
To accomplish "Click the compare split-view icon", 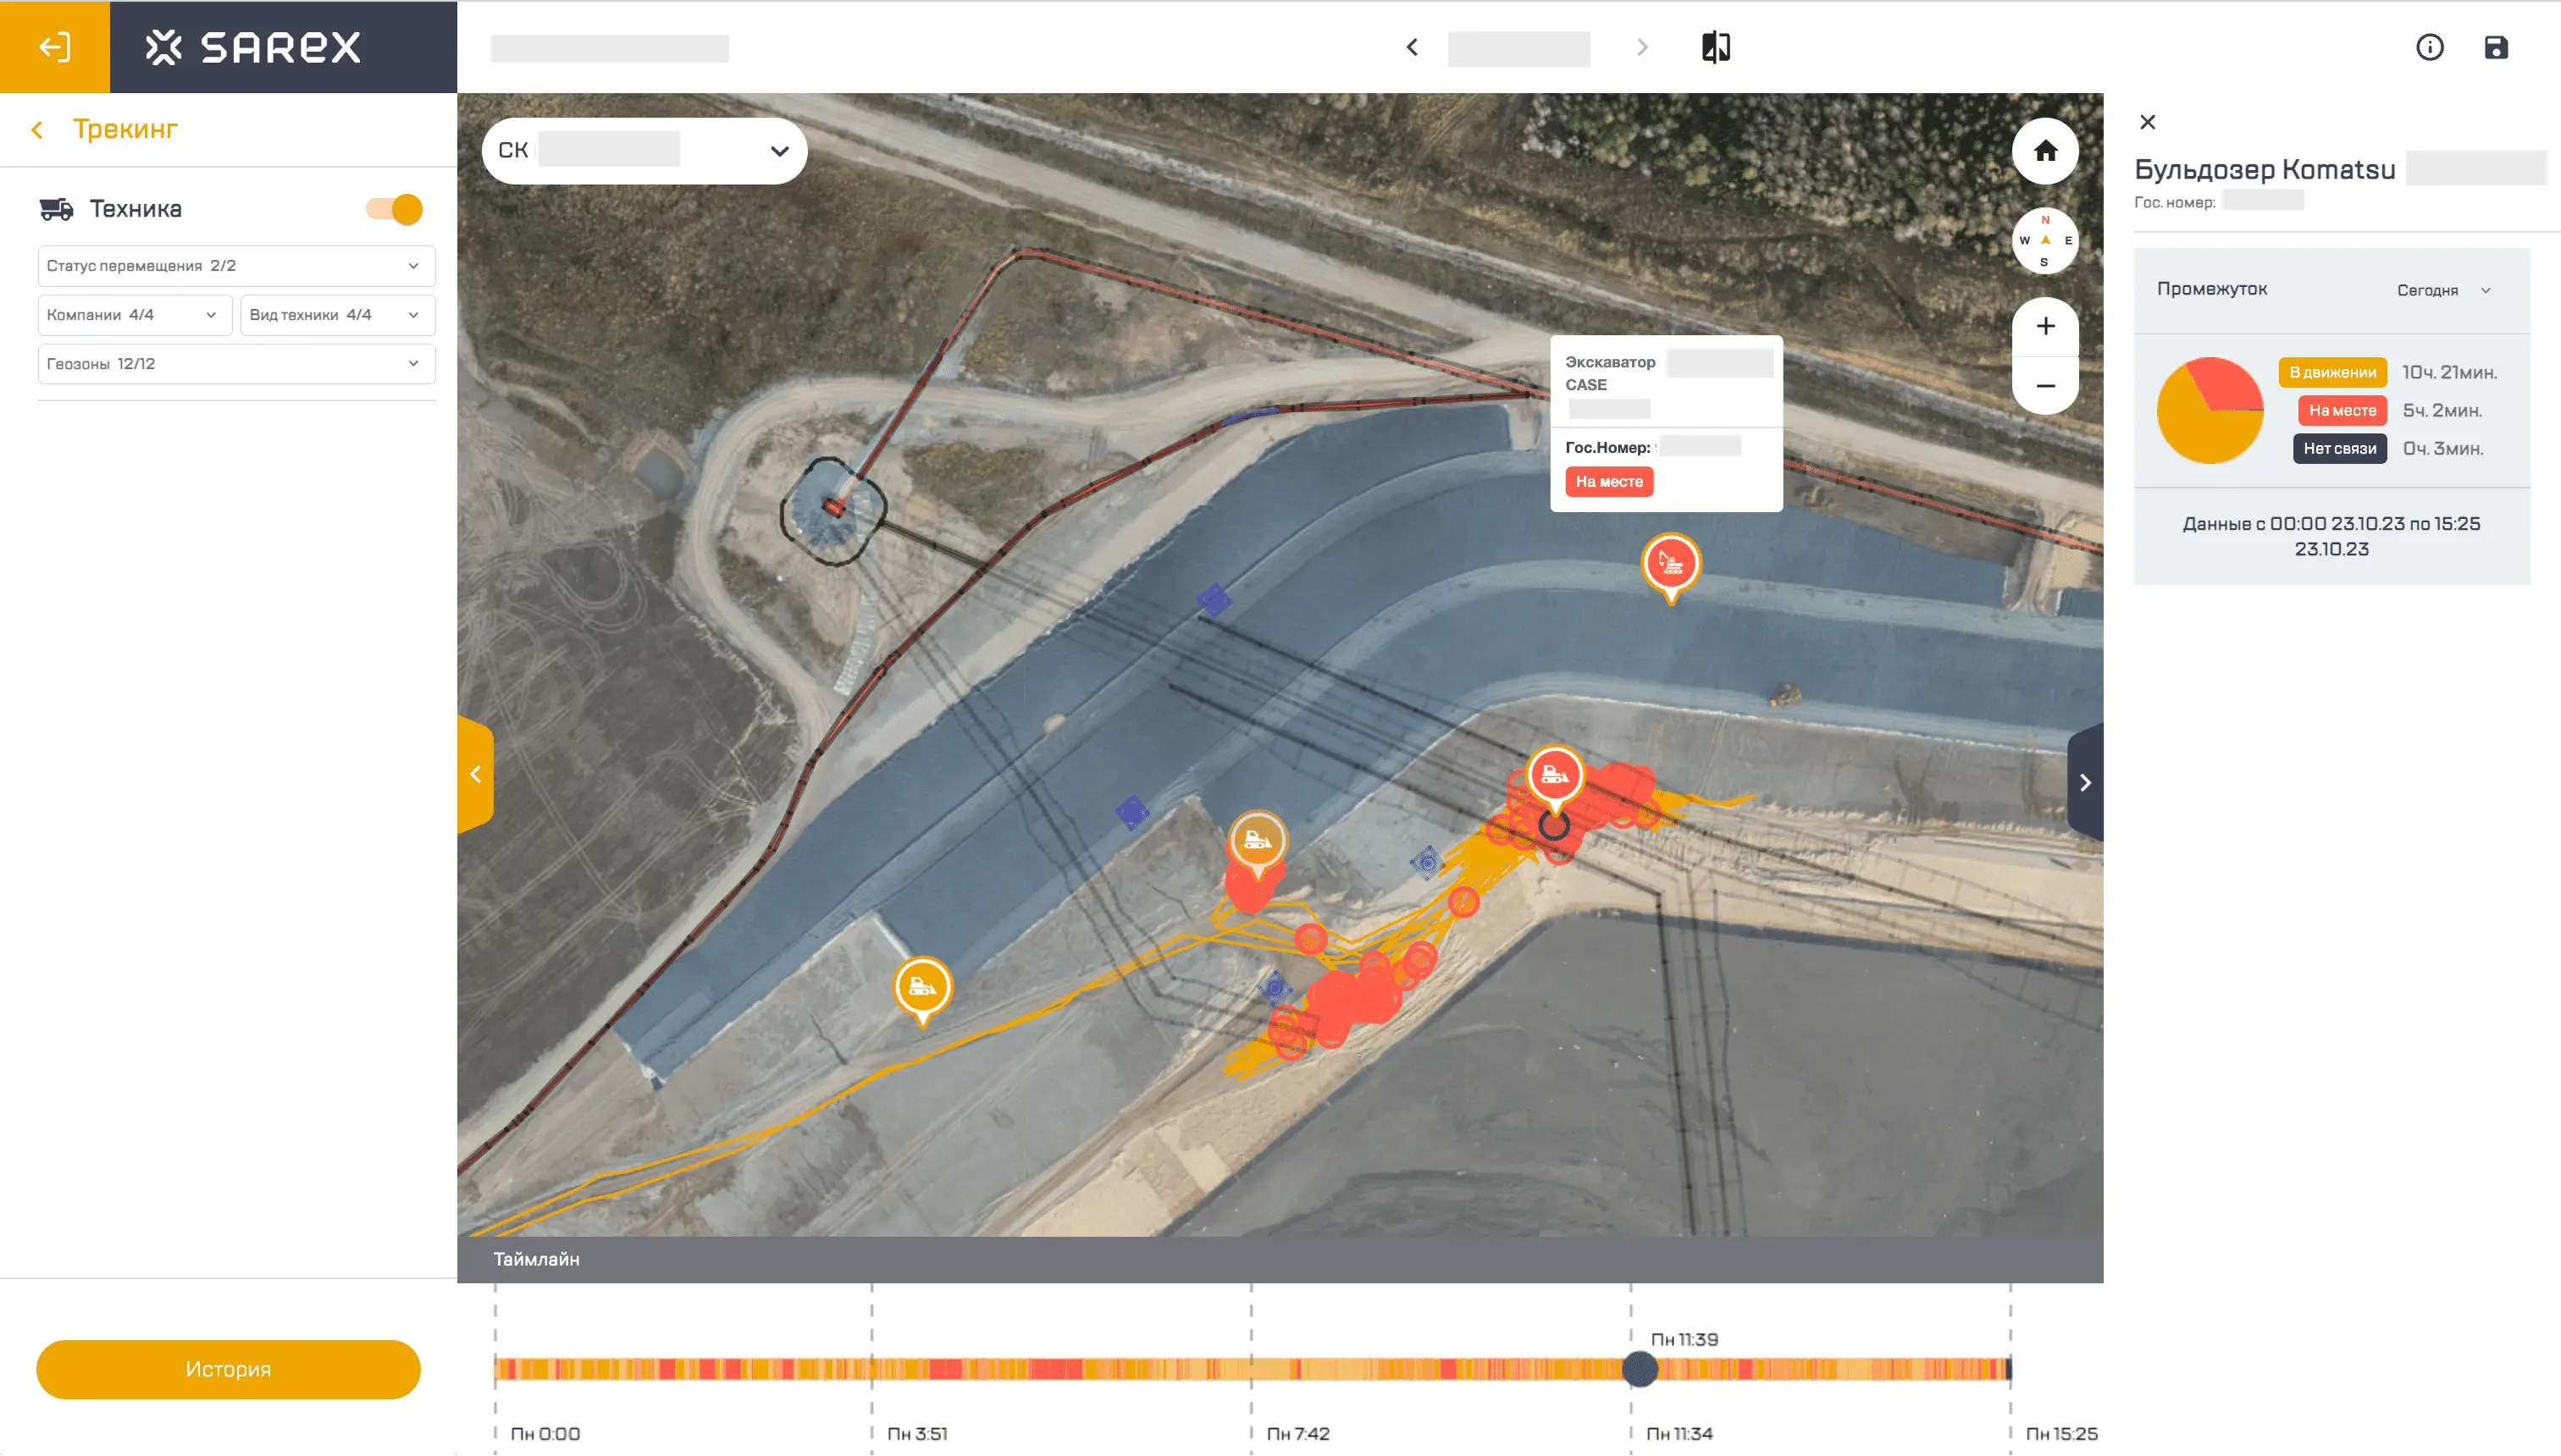I will [x=1716, y=47].
